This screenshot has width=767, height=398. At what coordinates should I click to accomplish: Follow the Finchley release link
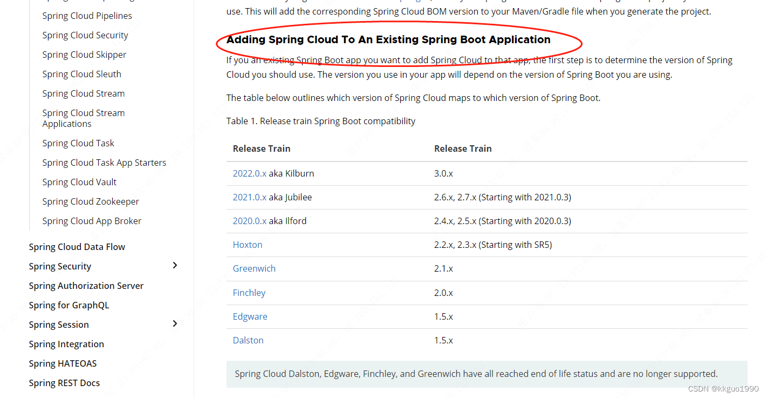[249, 292]
